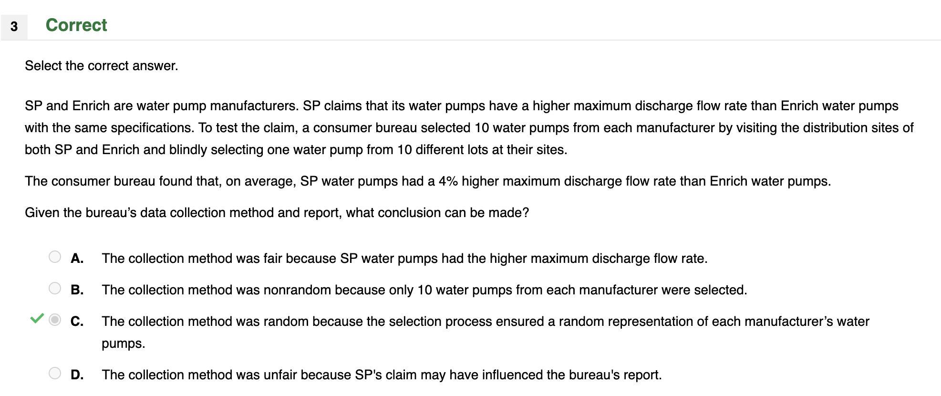941x396 pixels.
Task: Click answer text about nonrandom collection method
Action: (x=424, y=290)
